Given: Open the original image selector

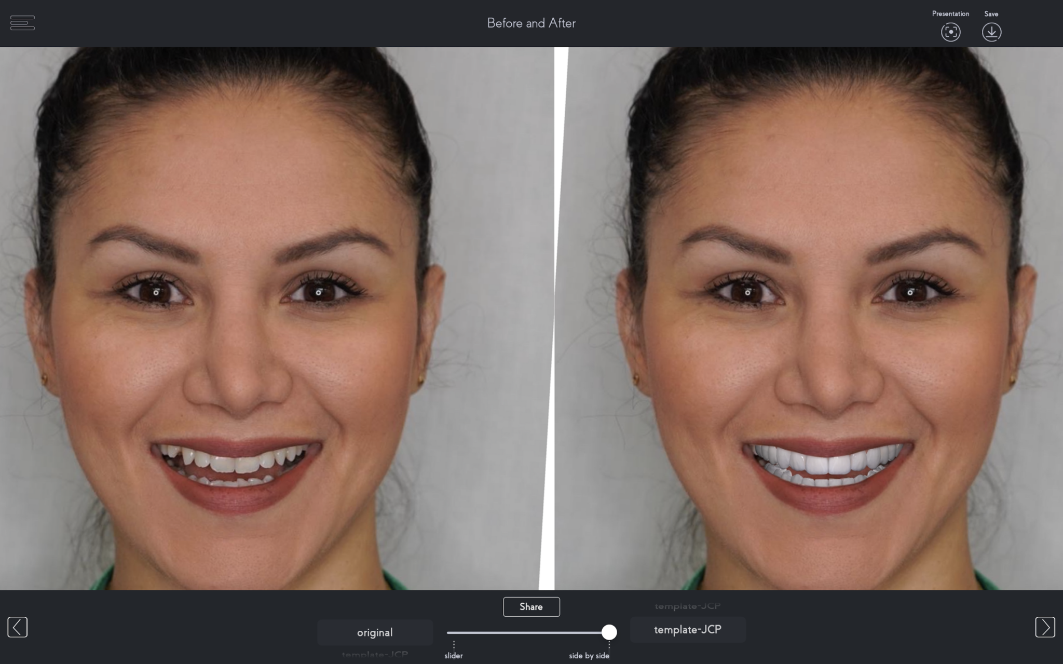Looking at the screenshot, I should [x=375, y=632].
